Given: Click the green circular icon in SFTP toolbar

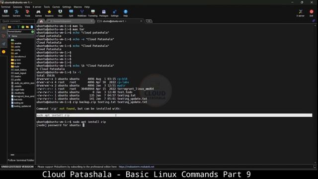Looking at the screenshot, I should (x=23, y=27).
